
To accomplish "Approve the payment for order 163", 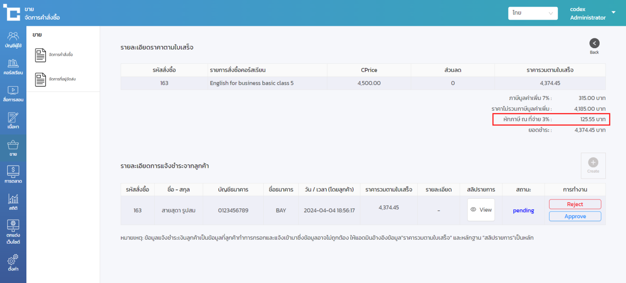I will pyautogui.click(x=575, y=216).
